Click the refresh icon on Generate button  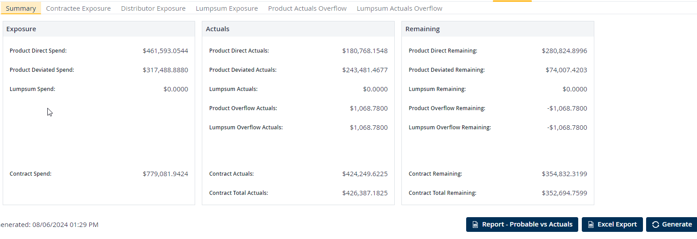(x=655, y=225)
